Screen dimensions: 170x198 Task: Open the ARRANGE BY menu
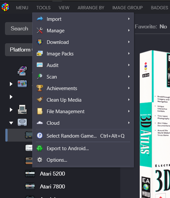pyautogui.click(x=91, y=8)
